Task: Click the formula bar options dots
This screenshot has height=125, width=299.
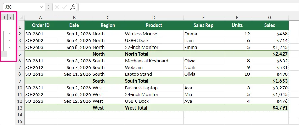Action: 48,7
